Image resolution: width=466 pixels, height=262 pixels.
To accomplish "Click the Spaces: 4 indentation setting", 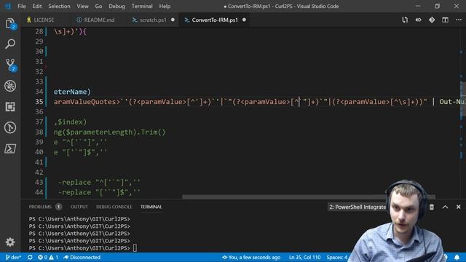I will 336,257.
